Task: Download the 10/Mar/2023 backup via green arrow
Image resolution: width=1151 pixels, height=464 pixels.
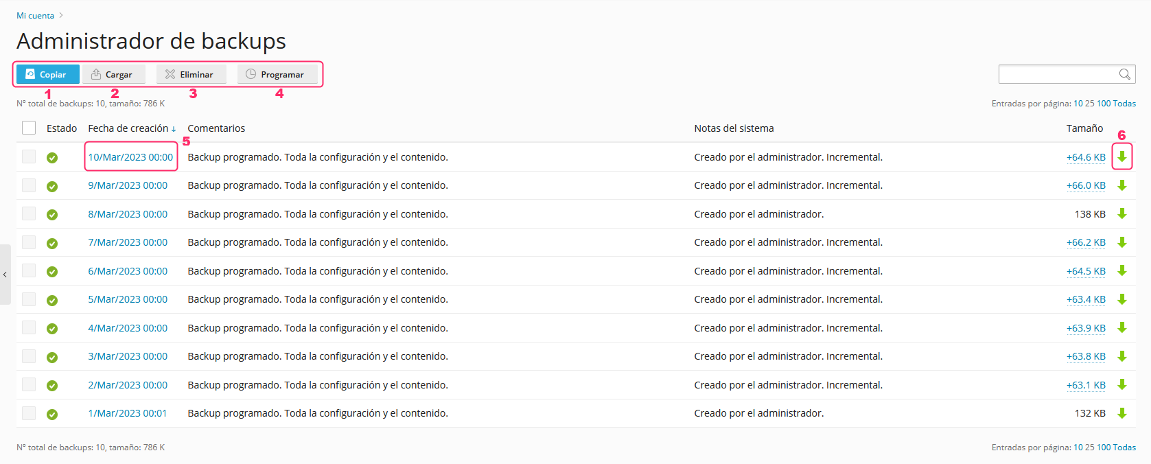Action: (1121, 156)
